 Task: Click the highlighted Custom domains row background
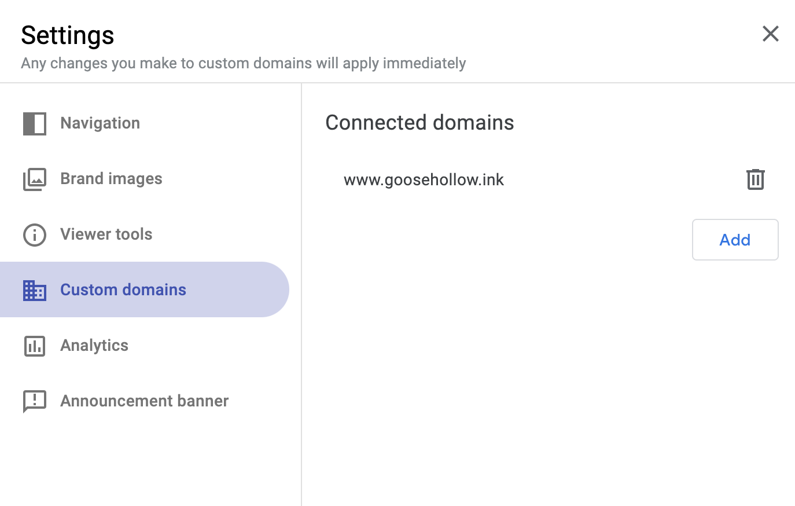coord(145,289)
